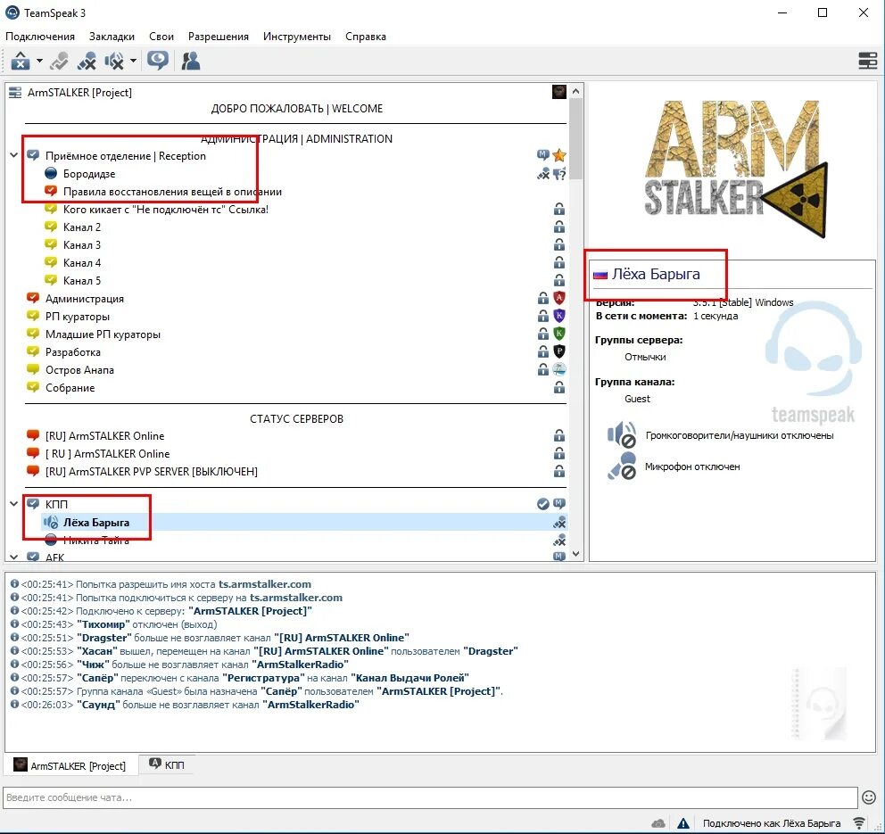Screen dimensions: 885x834
Task: Collapse the Приёмное отделение | Reception channel
Action: pos(13,155)
